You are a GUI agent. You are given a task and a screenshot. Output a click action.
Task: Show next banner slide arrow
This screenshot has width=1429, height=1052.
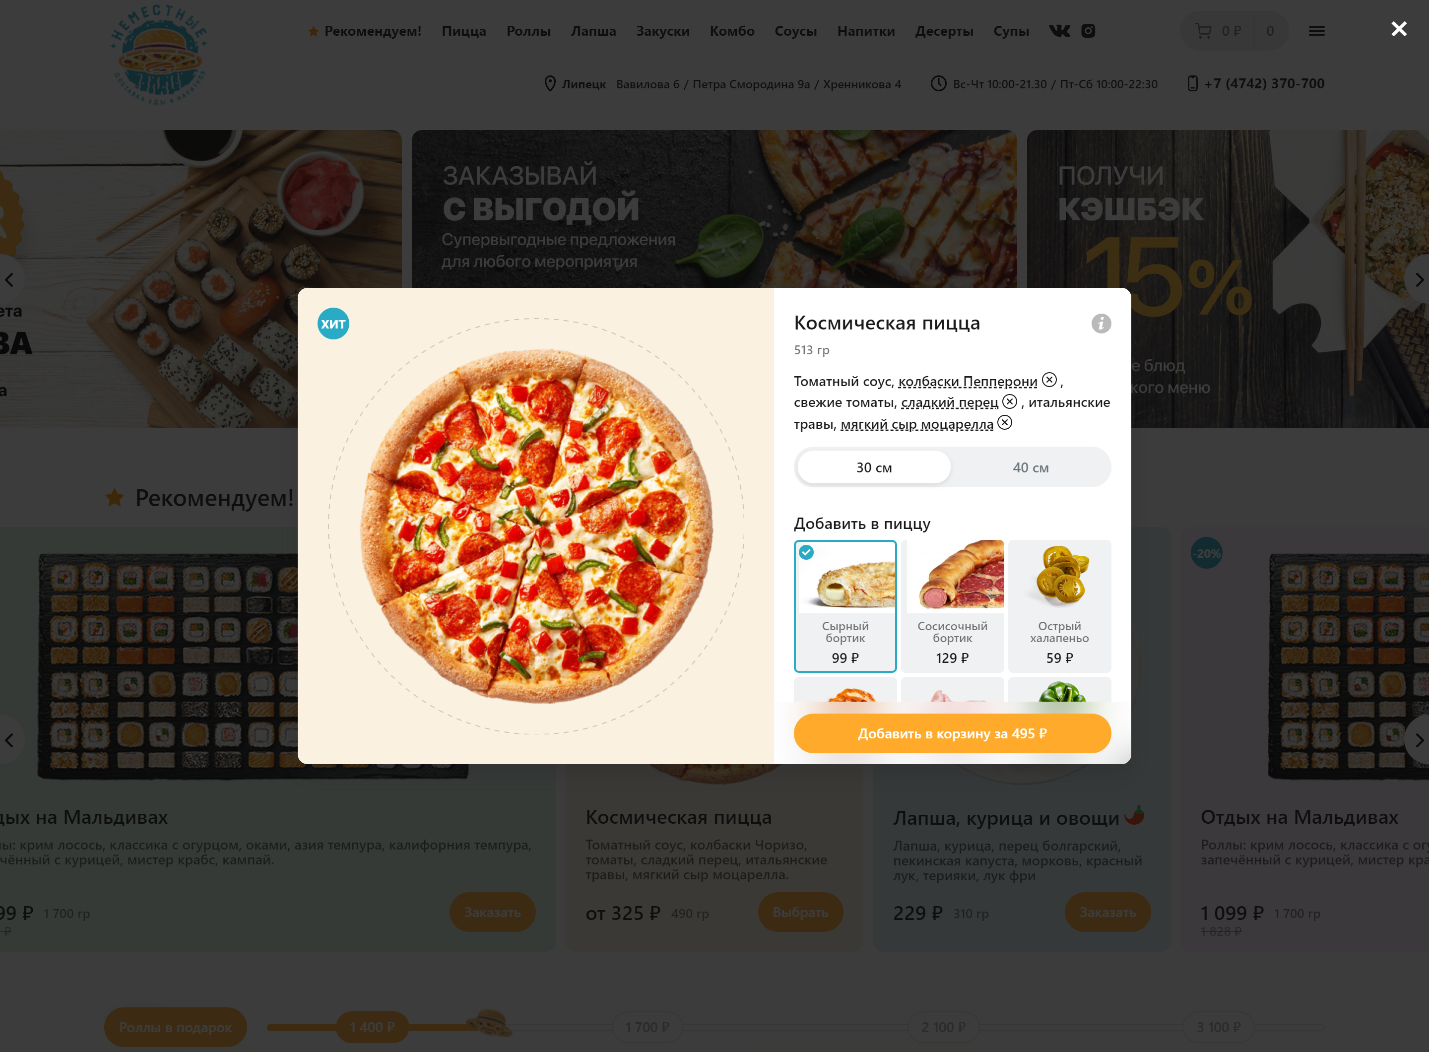click(1419, 279)
